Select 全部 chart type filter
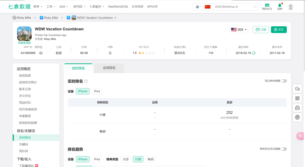 tap(126, 159)
